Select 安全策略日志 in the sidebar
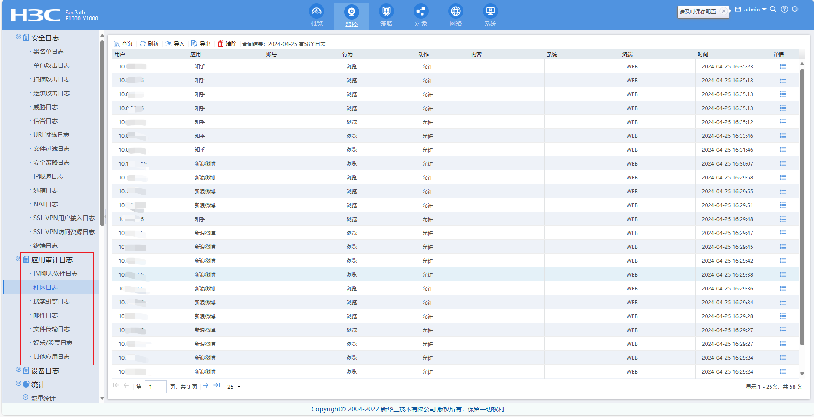Viewport: 814px width, 417px height. [52, 163]
